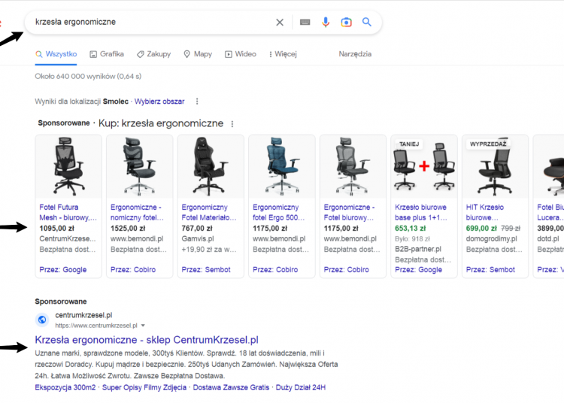Open the Mapy tab

pos(198,54)
